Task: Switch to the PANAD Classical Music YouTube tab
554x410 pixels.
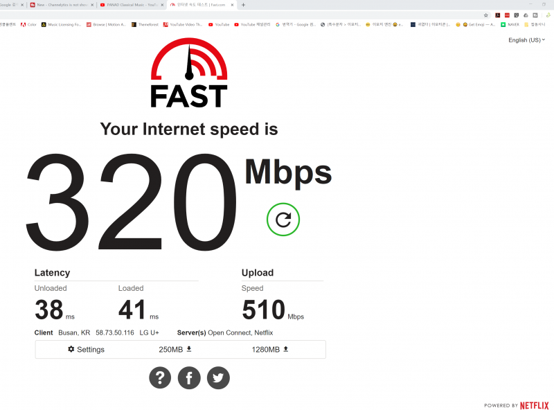Action: (132, 5)
